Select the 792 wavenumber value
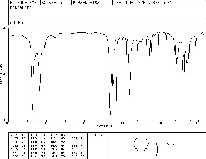The image size is (206, 159). coord(75,135)
